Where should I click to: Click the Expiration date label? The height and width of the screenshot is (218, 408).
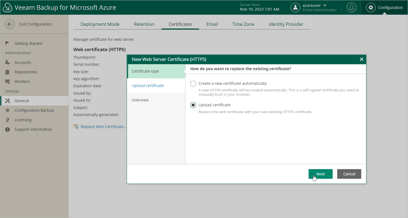click(88, 86)
